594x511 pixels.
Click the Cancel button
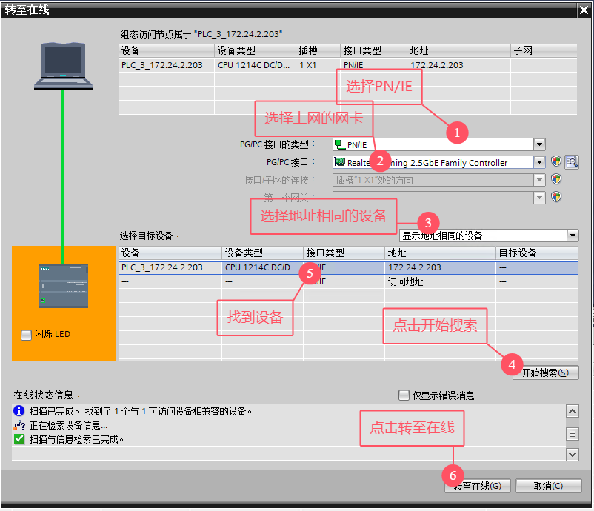click(x=548, y=486)
